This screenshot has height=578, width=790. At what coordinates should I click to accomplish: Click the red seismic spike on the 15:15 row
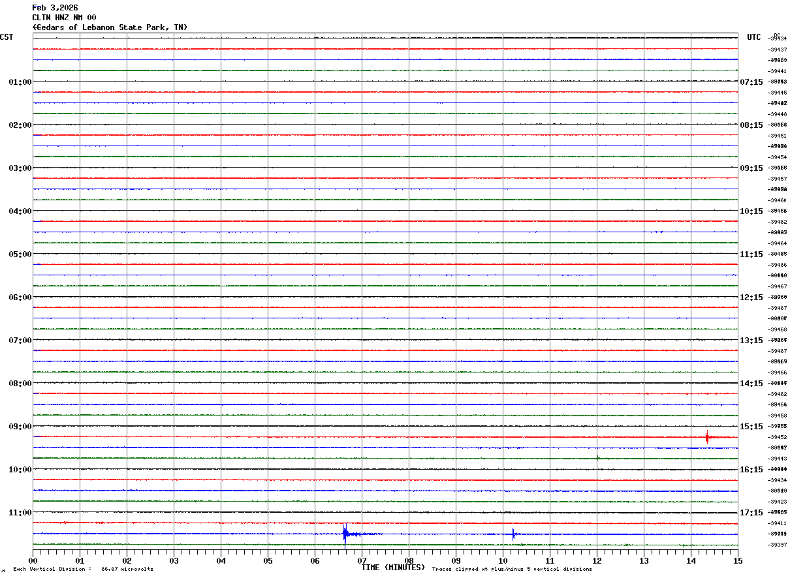pyautogui.click(x=707, y=437)
